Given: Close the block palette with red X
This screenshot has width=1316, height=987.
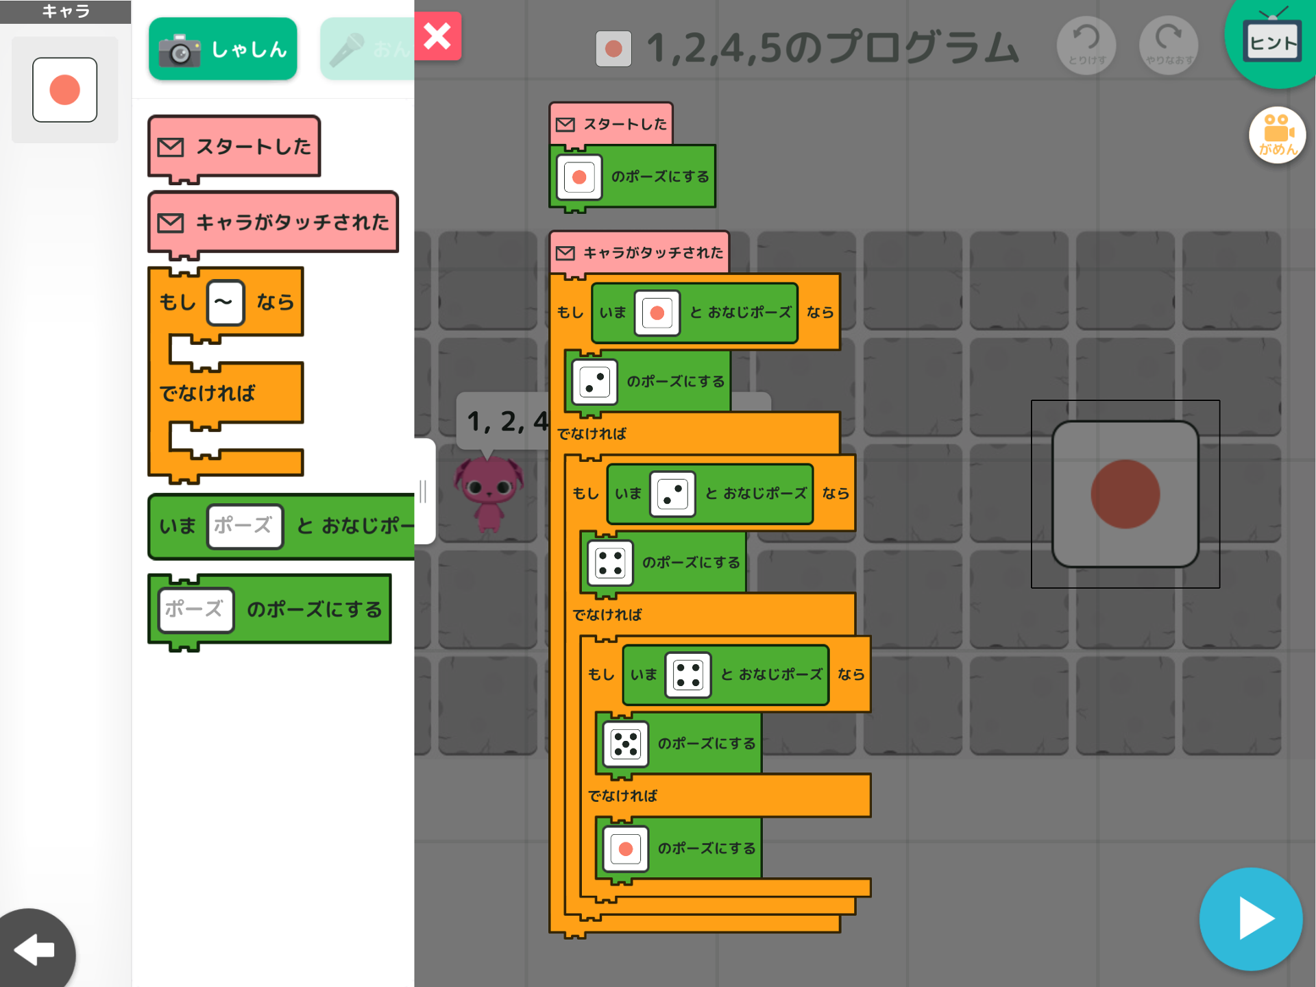Looking at the screenshot, I should click(x=437, y=36).
